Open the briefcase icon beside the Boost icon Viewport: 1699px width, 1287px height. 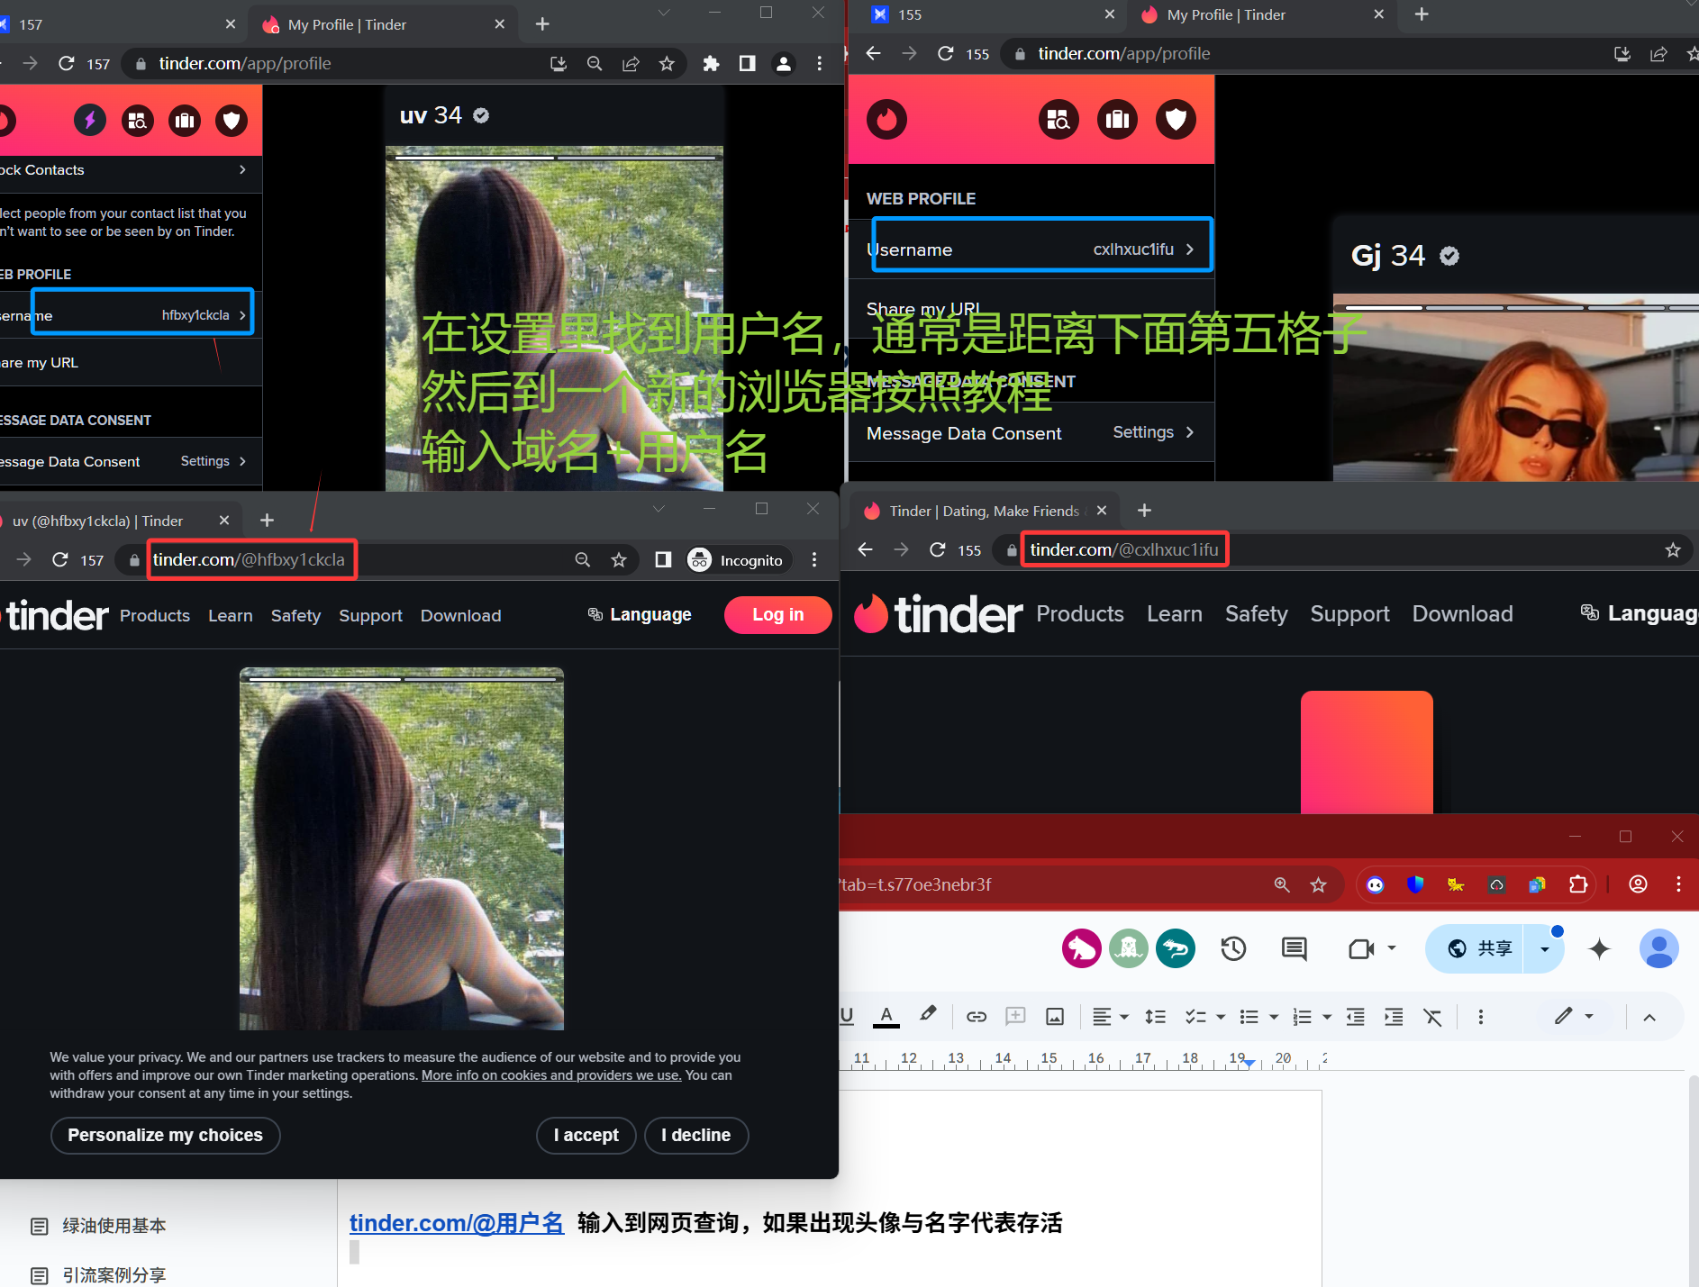[x=185, y=120]
